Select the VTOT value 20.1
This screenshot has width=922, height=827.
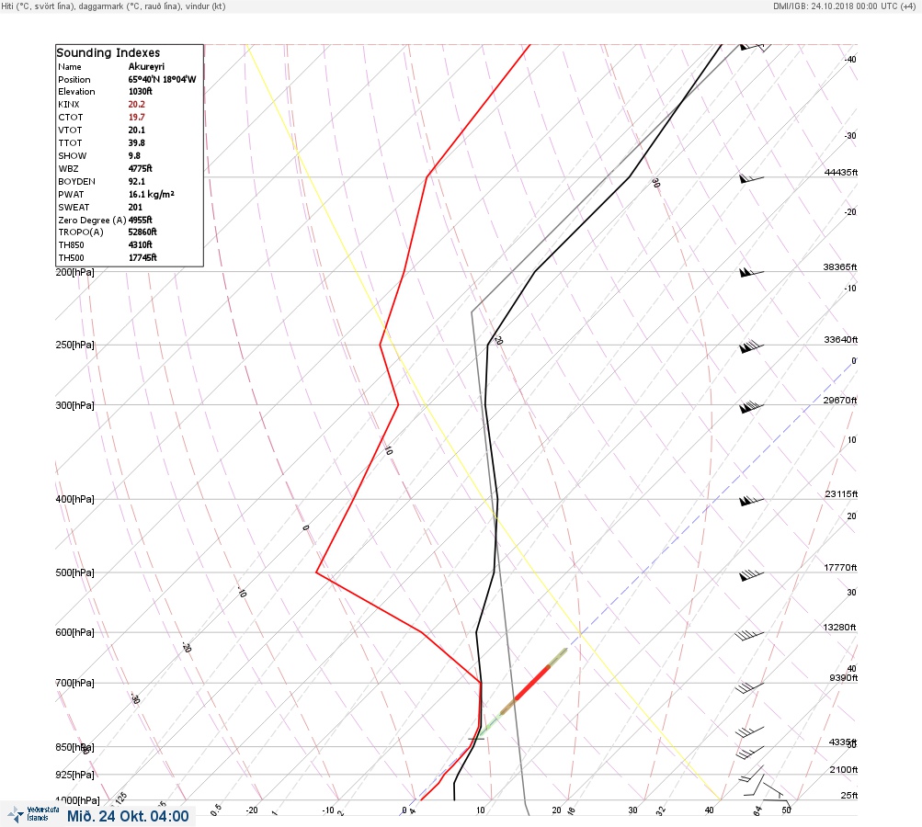[x=136, y=130]
